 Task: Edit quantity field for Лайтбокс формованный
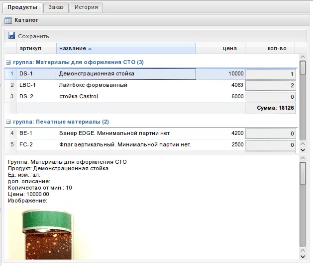[x=271, y=85]
